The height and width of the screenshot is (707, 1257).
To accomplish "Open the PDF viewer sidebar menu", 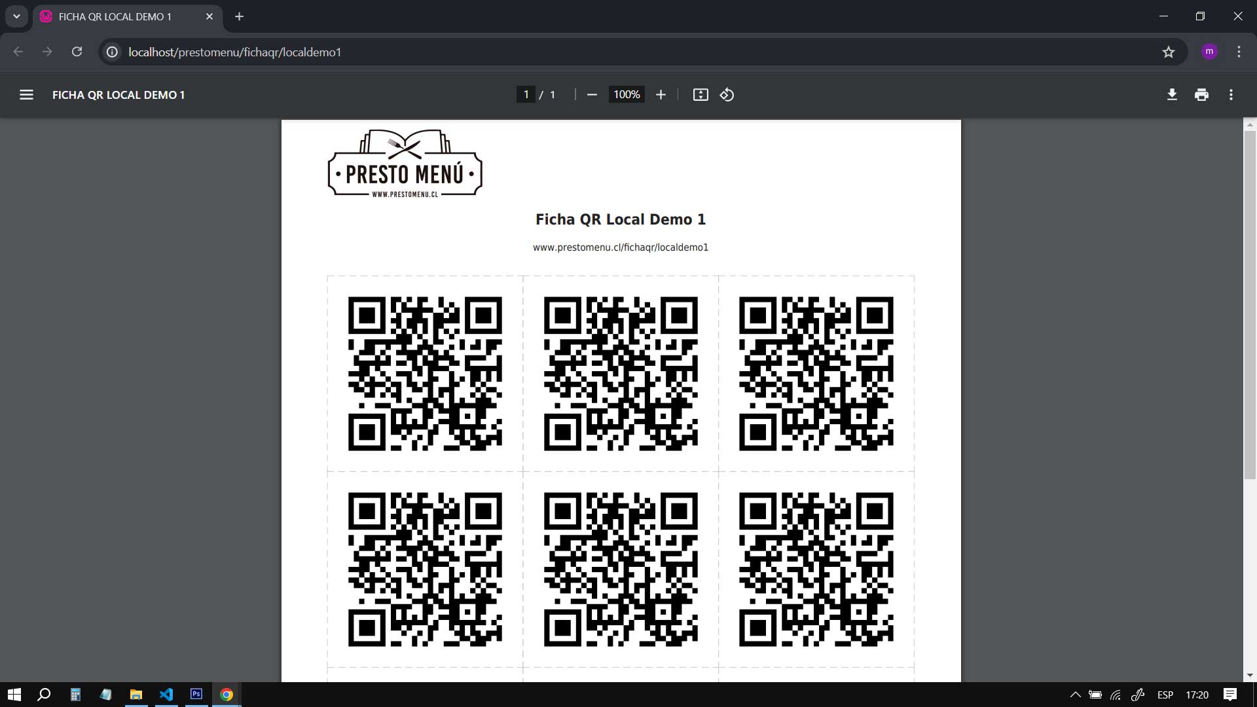I will [x=26, y=95].
